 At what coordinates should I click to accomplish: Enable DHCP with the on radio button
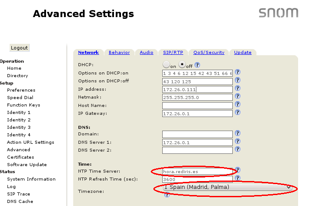tap(166, 64)
